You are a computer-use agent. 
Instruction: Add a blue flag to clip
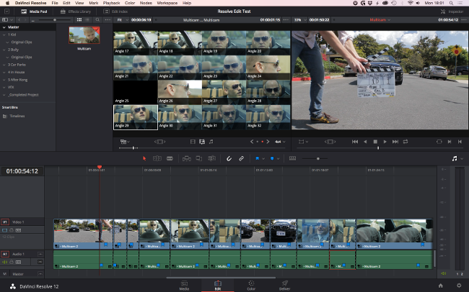point(257,158)
